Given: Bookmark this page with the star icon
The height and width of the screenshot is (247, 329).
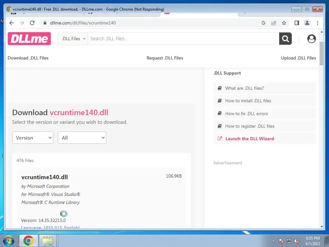Looking at the screenshot, I should (x=284, y=23).
